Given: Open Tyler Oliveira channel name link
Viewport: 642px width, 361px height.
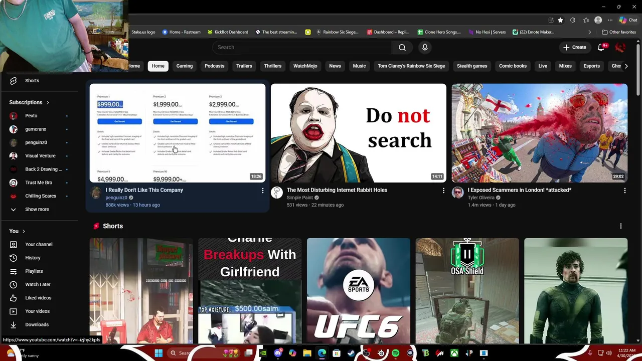Looking at the screenshot, I should 480,198.
